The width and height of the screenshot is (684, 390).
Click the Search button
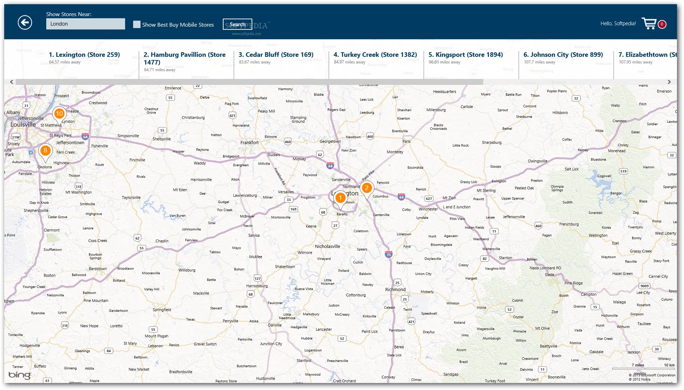pyautogui.click(x=237, y=24)
